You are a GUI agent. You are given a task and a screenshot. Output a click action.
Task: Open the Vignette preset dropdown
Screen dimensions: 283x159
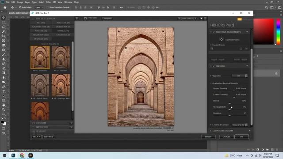click(240, 76)
